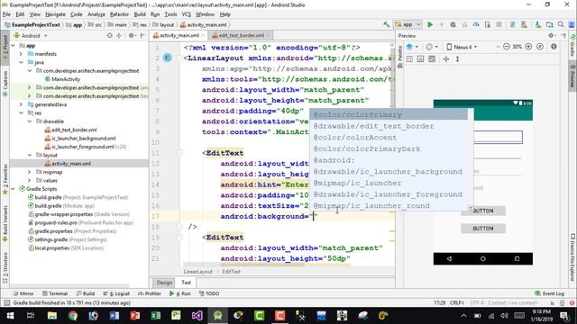Open the Nexus 4 device dropdown
Image resolution: width=577 pixels, height=324 pixels.
[x=462, y=47]
